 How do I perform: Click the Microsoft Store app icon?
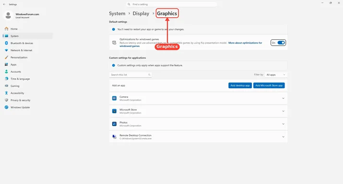[x=114, y=111]
